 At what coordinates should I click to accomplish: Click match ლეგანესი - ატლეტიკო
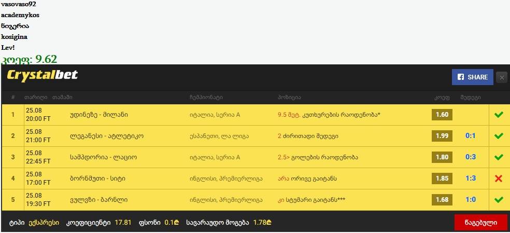tap(107, 136)
